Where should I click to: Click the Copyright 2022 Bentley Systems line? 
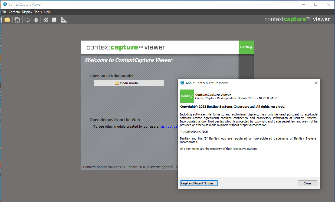(x=233, y=107)
